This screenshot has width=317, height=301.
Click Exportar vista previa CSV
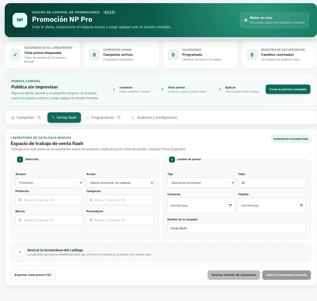pyautogui.click(x=33, y=275)
